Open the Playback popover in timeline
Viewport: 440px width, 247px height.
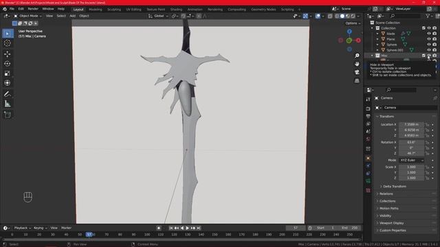pyautogui.click(x=23, y=228)
